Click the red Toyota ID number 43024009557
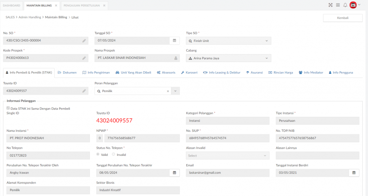368x196 pixels. tap(114, 120)
